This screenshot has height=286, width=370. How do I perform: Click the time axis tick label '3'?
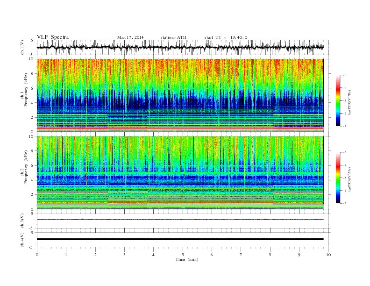(x=124, y=255)
